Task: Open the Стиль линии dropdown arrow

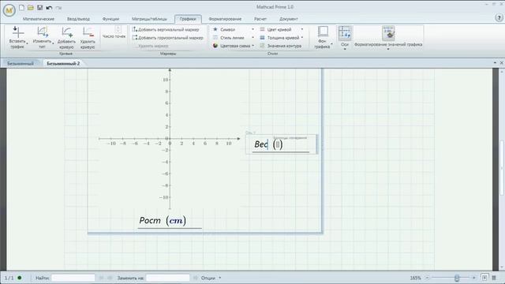Action: coord(252,38)
